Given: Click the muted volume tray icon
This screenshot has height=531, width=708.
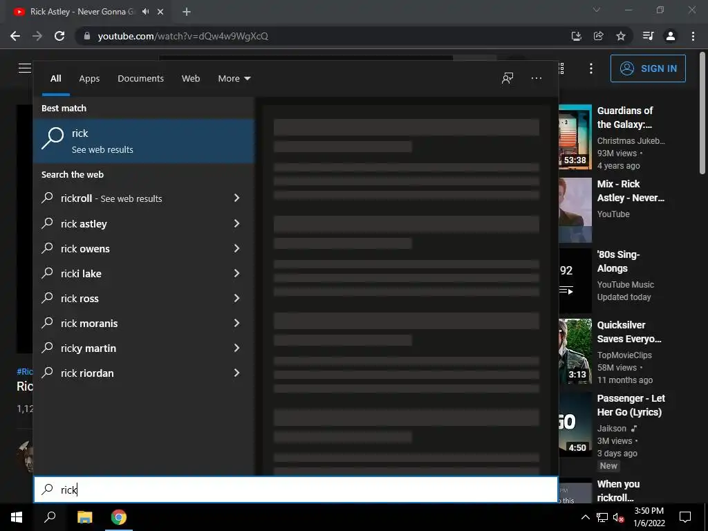Looking at the screenshot, I should 618,517.
